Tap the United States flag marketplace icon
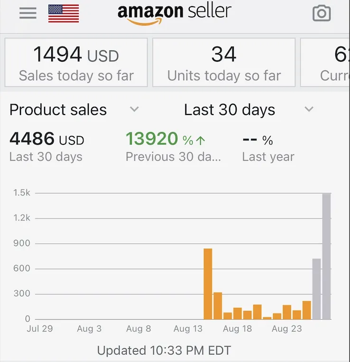This screenshot has height=362, width=350. point(64,13)
